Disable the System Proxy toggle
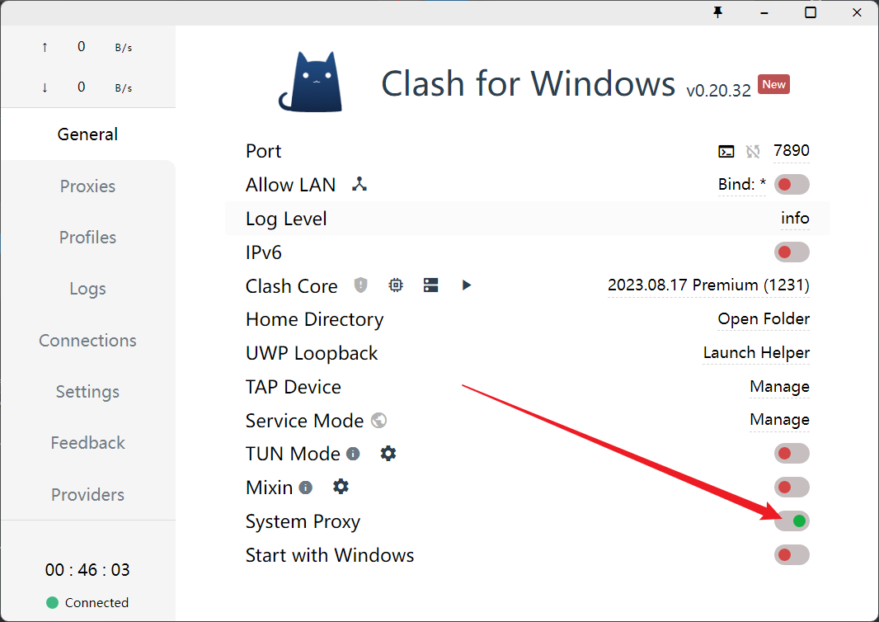879x622 pixels. (x=792, y=521)
